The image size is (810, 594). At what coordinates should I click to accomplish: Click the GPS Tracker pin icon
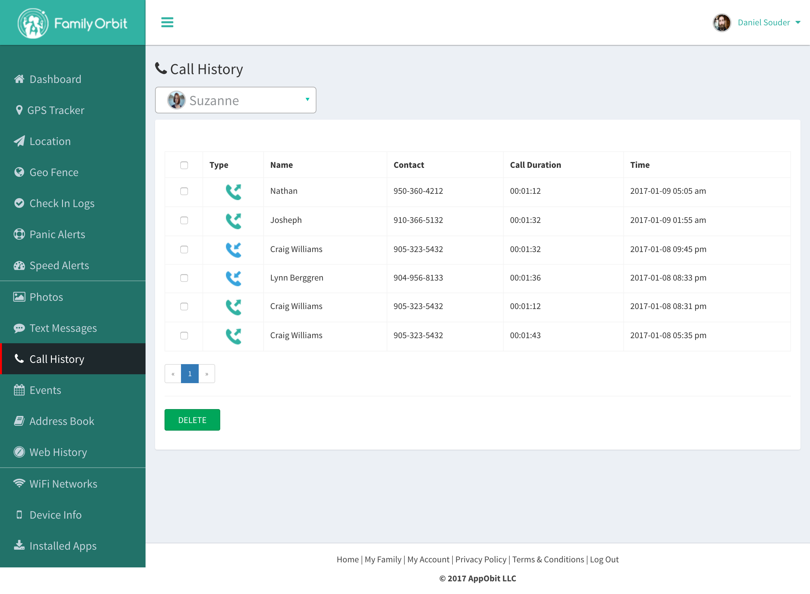[19, 110]
